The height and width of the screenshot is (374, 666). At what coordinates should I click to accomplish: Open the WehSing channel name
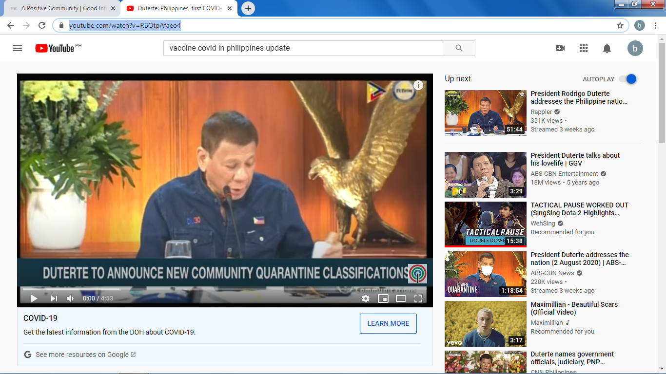(543, 223)
